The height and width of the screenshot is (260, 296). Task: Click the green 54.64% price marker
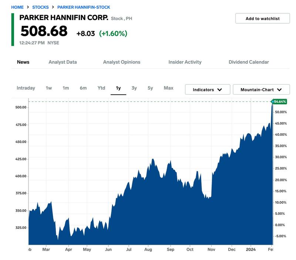279,102
